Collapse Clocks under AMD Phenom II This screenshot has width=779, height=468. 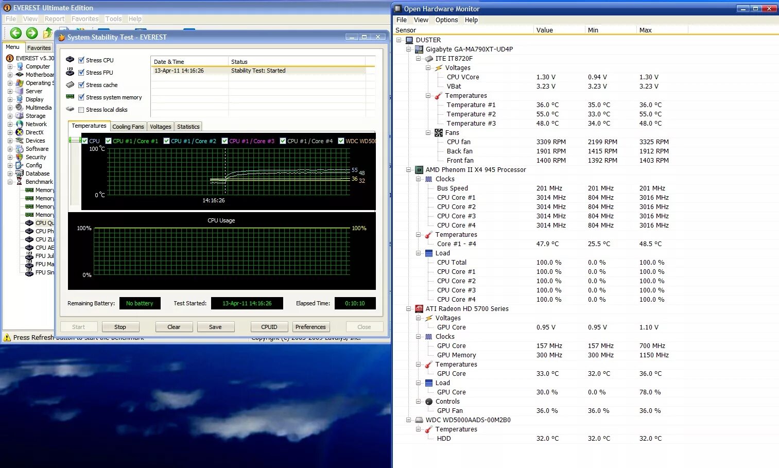(419, 179)
